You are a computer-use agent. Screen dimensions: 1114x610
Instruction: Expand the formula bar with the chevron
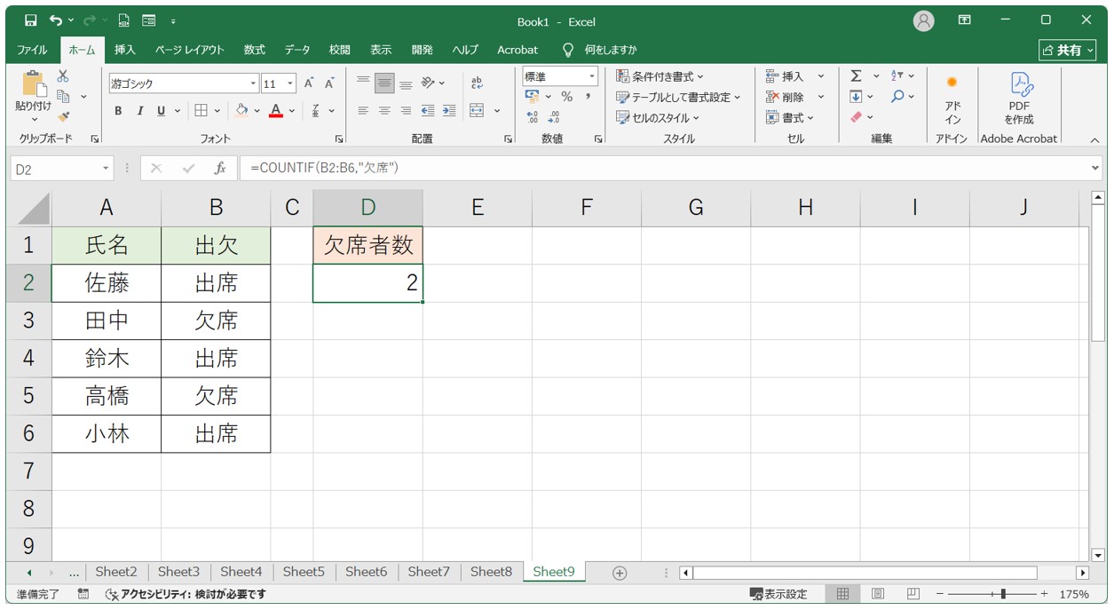pos(1094,168)
